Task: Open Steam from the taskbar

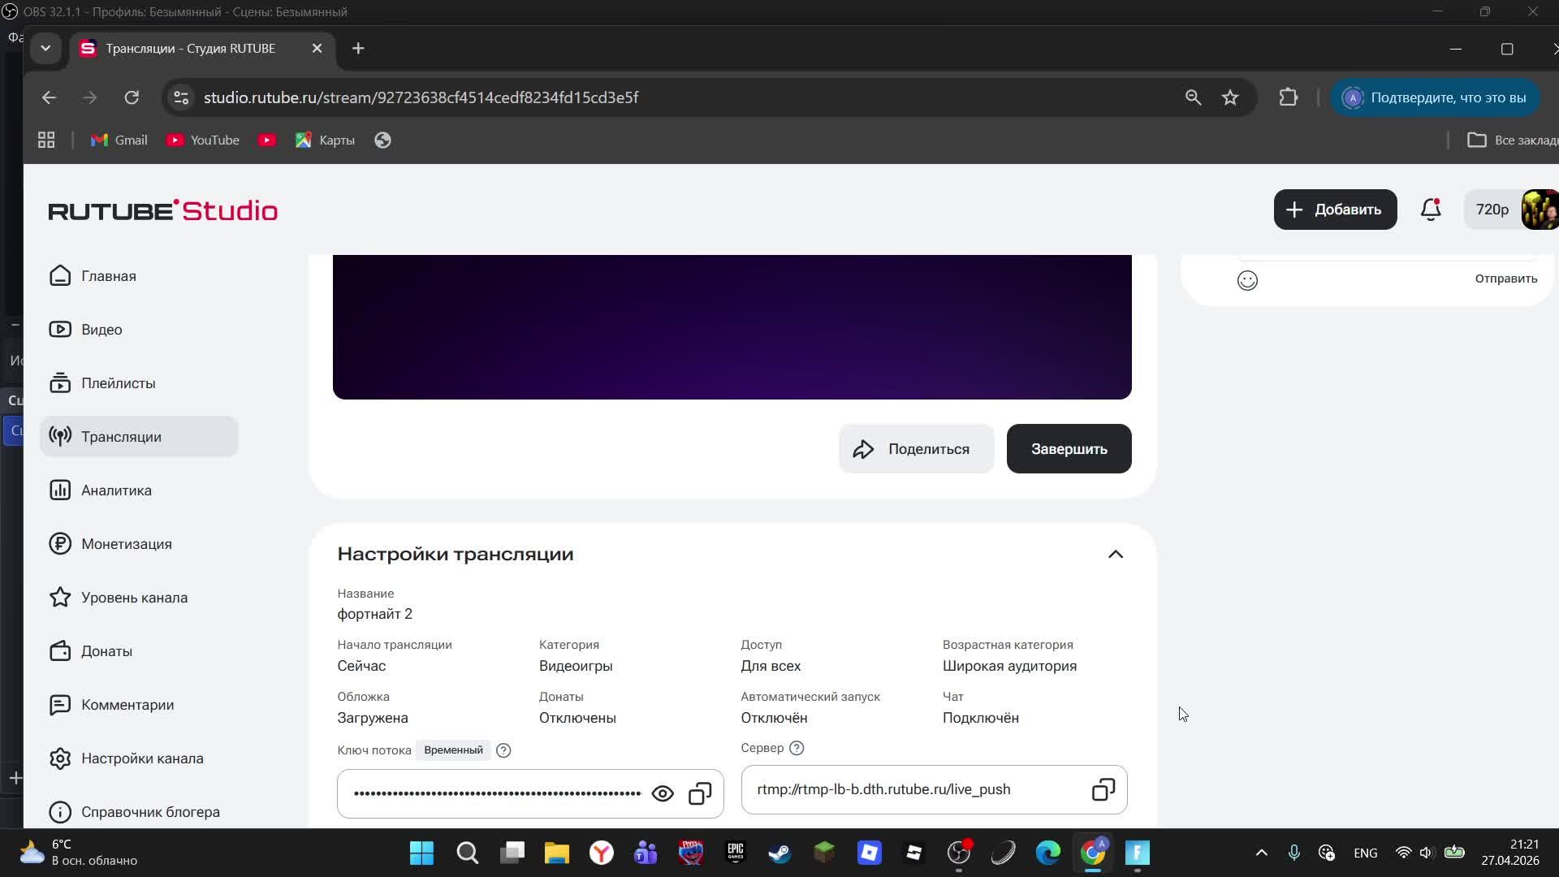Action: tap(779, 853)
